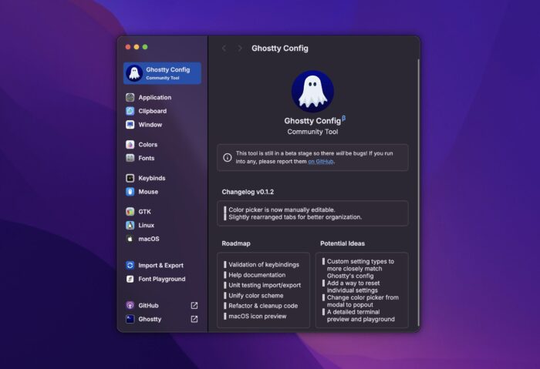This screenshot has width=540, height=369.
Task: Select the Keybinds icon
Action: [130, 178]
